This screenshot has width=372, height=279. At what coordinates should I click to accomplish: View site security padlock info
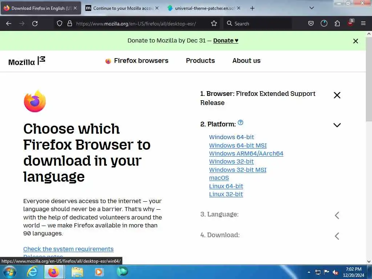click(69, 23)
